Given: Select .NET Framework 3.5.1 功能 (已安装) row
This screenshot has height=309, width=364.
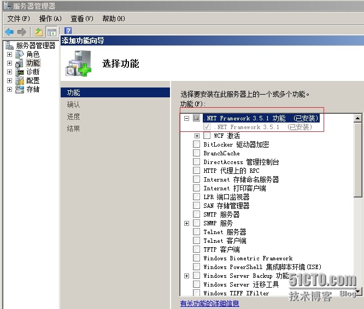Looking at the screenshot, I should click(261, 118).
